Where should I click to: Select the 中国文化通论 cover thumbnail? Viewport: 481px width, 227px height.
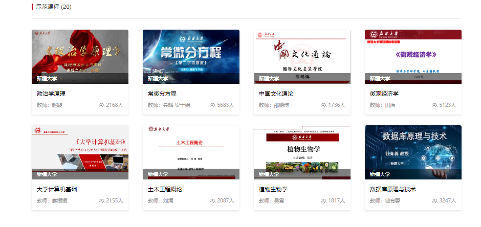[x=302, y=56]
